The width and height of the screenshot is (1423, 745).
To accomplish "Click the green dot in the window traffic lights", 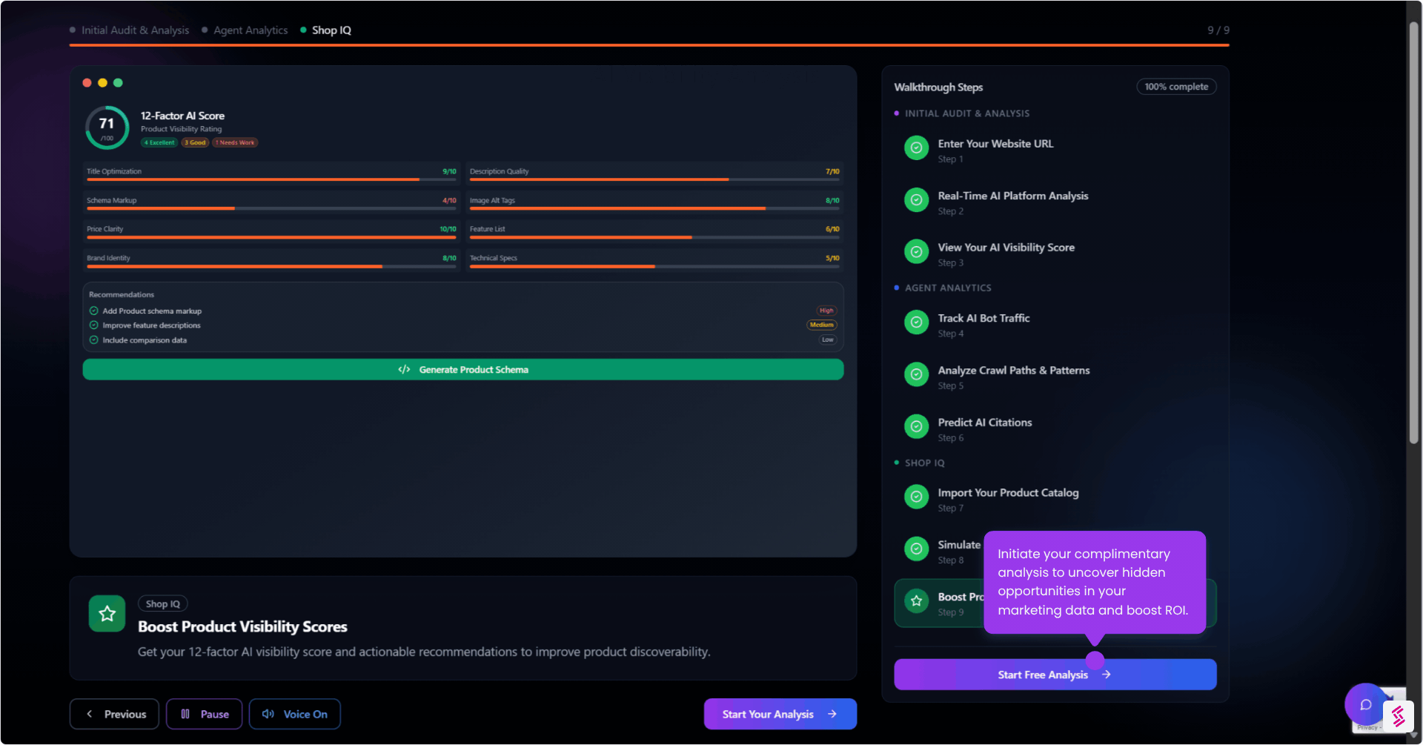I will click(119, 82).
